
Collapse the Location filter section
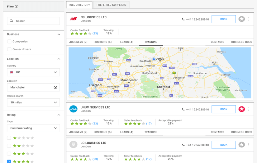(59, 59)
